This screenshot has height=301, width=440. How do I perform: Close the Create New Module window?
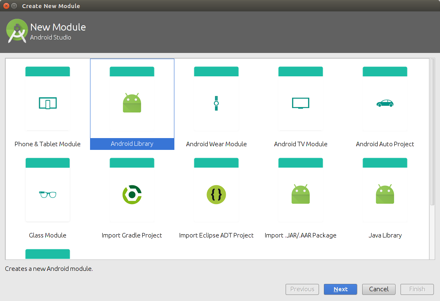6,6
